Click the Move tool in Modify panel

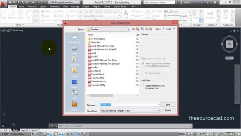46,11
